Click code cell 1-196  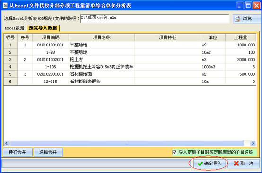click(x=51, y=67)
